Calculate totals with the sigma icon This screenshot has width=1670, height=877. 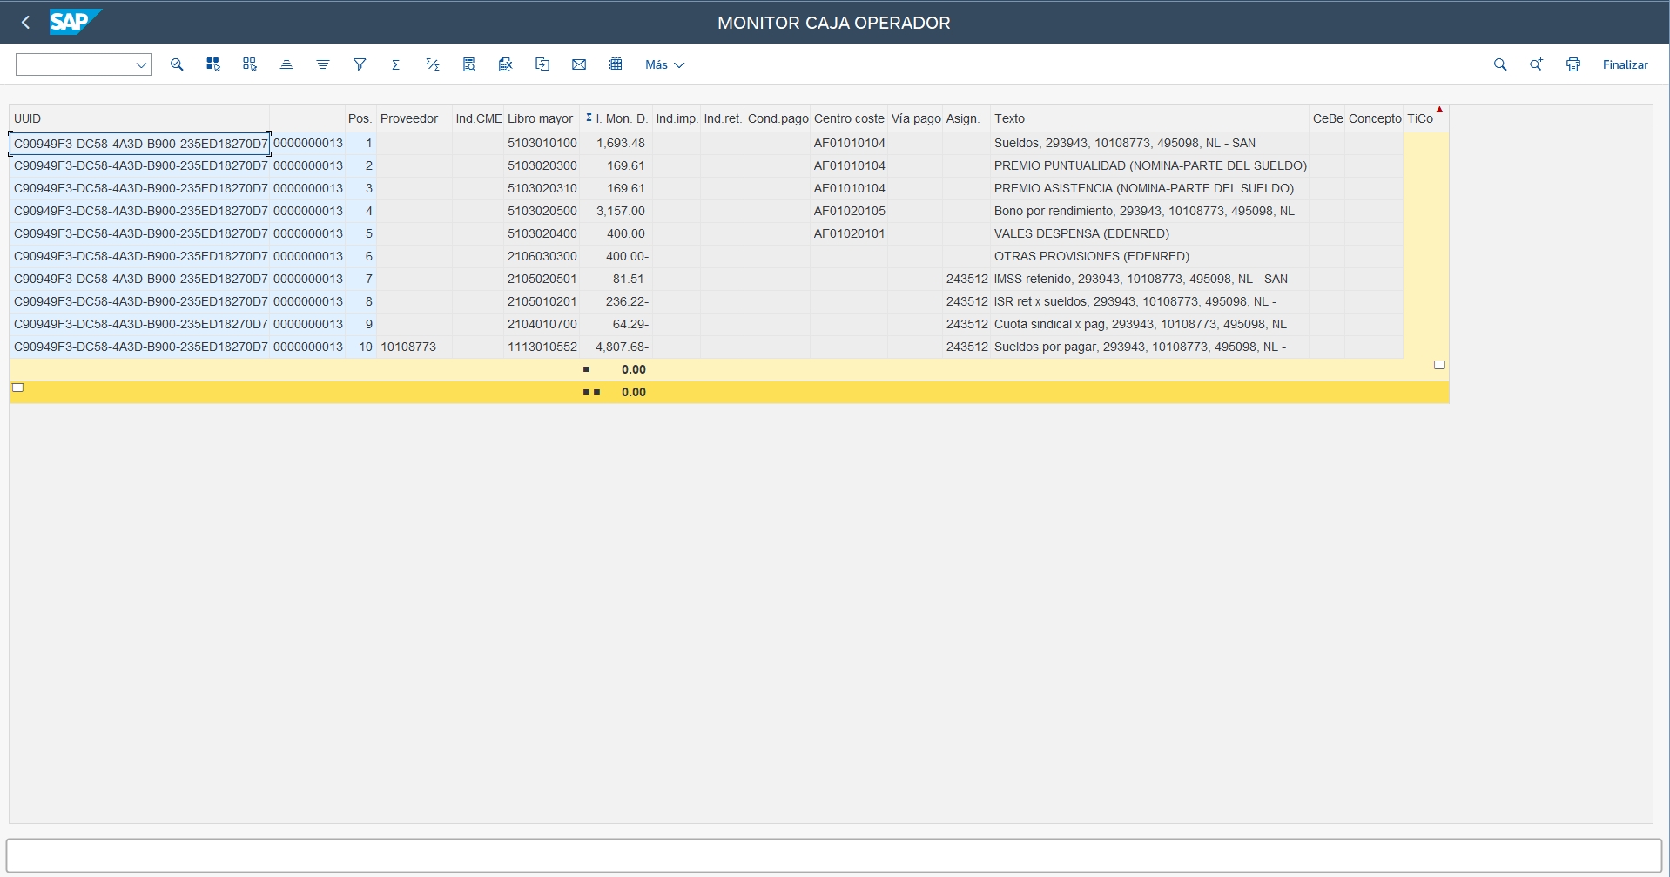pos(395,64)
